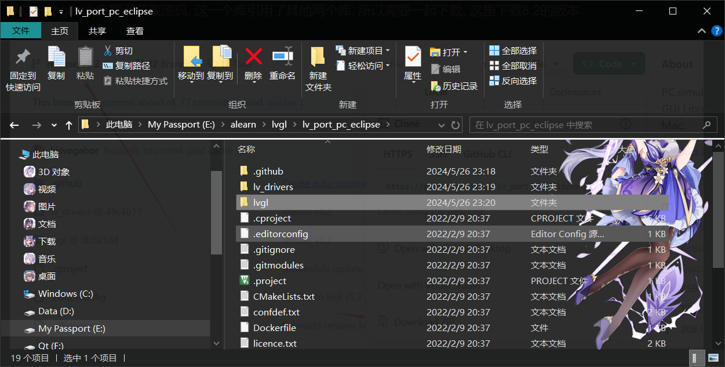Pin selection using 固定到快速访问

tap(23, 70)
